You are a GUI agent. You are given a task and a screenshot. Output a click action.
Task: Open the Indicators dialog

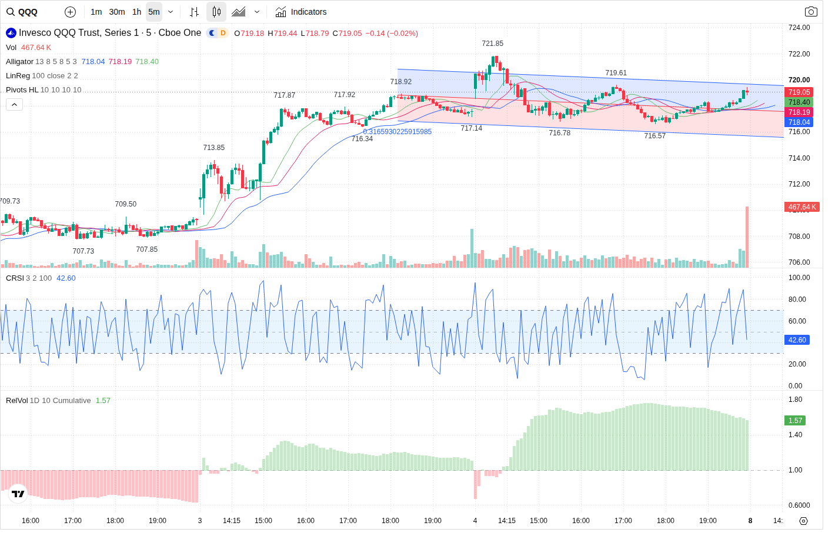(301, 12)
